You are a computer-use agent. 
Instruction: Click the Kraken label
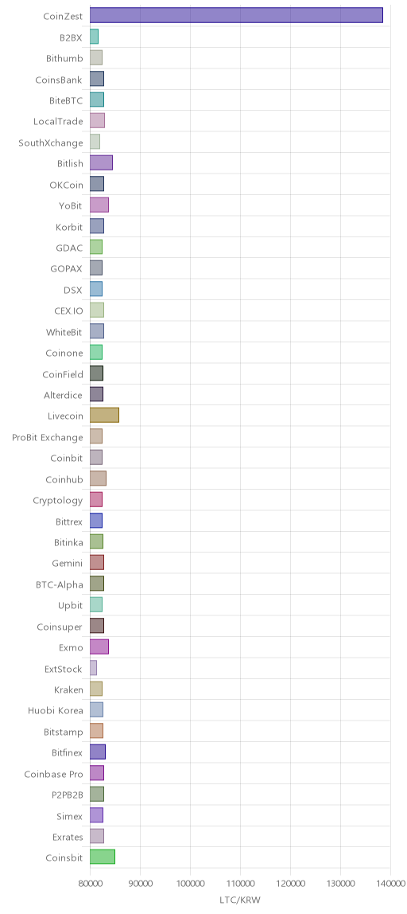coord(68,689)
